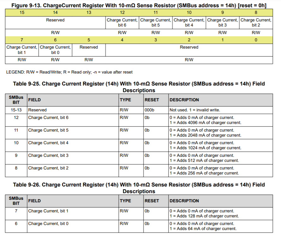281x237 pixels.
Task: Click the yellow bit 8 header cell
Action: pyautogui.click(x=256, y=12)
